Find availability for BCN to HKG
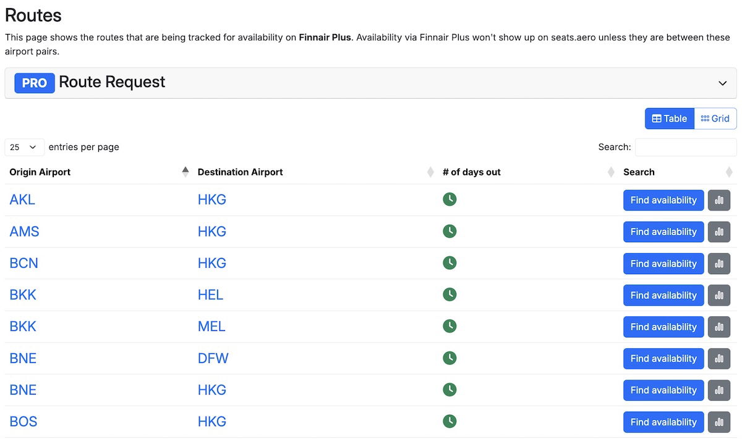Screen dimensions: 742x439 [x=663, y=264]
